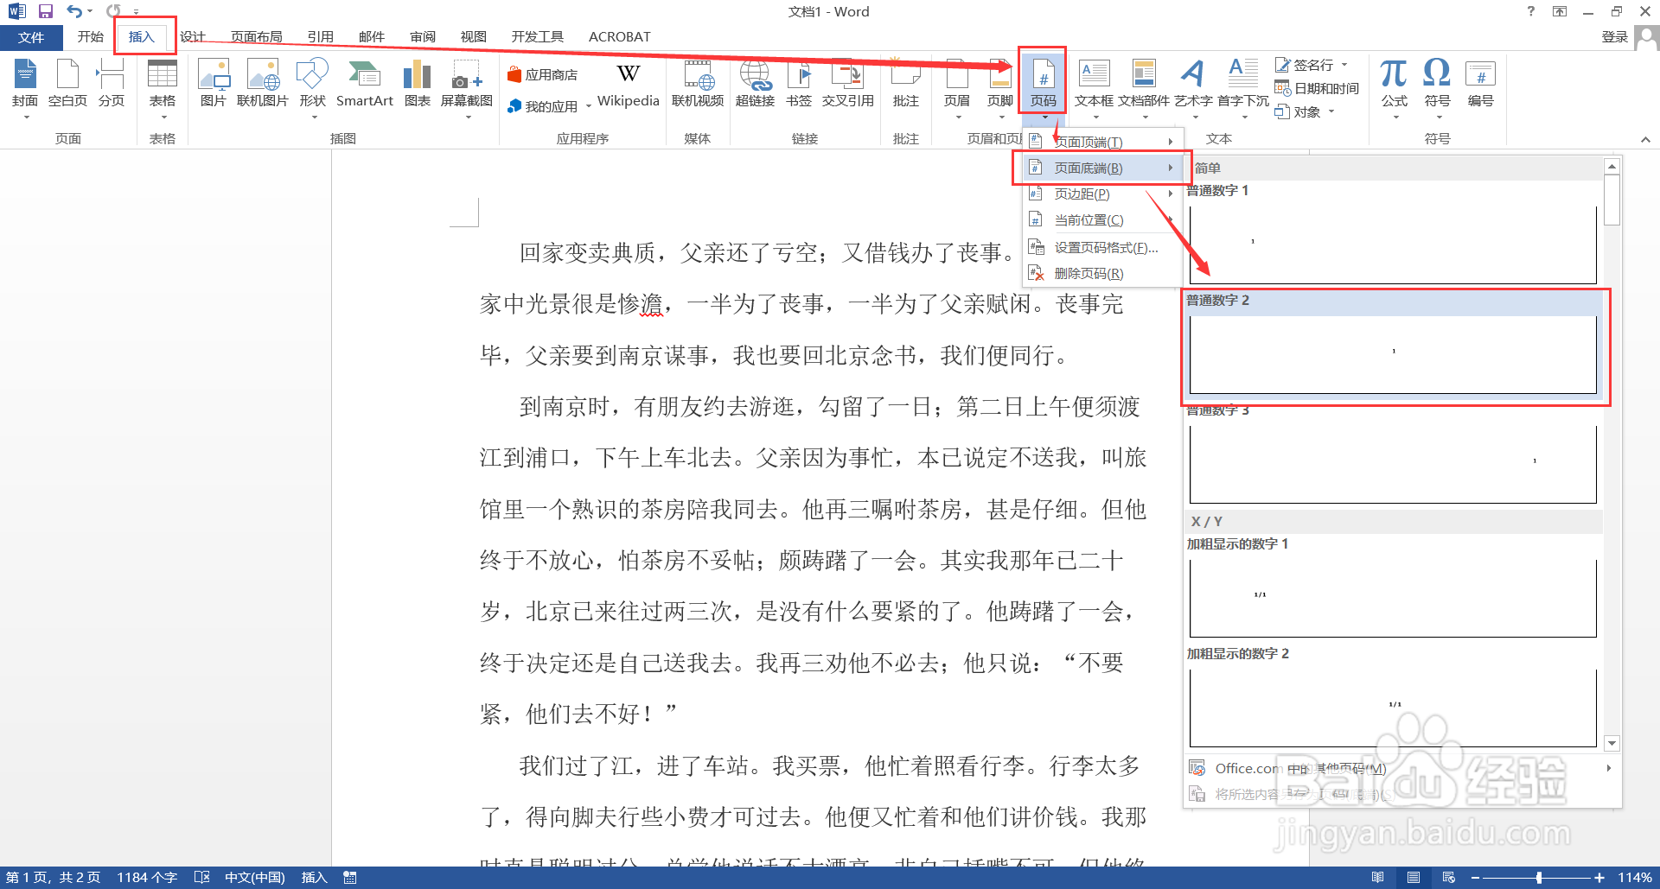This screenshot has width=1660, height=889.
Task: Select Bottom of Page (页面底端) menu item
Action: [x=1101, y=168]
